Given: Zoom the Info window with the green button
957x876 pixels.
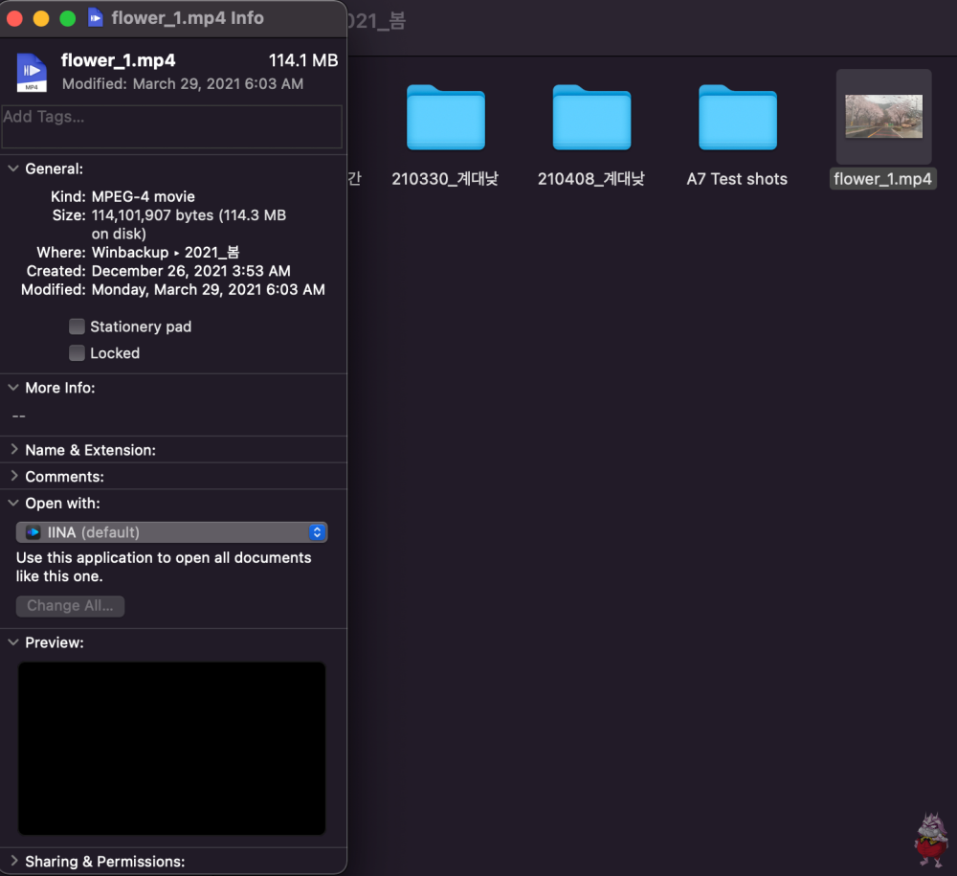Looking at the screenshot, I should coord(68,18).
